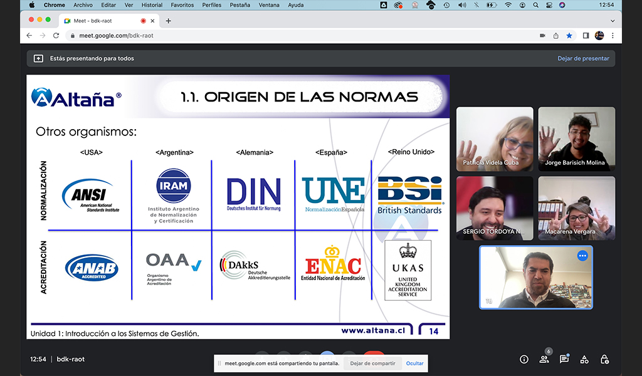Open the Archivo menu
642x376 pixels.
click(83, 5)
